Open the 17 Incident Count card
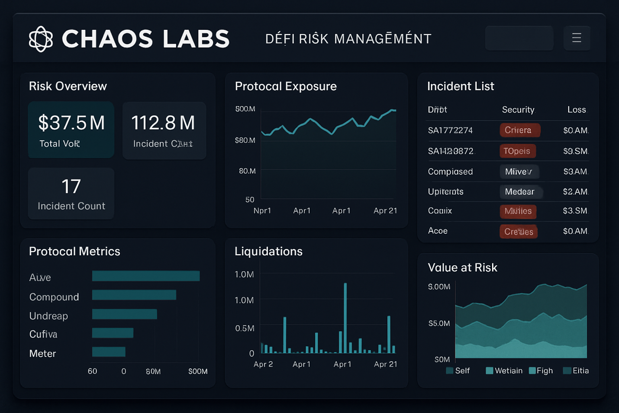Screen dimensions: 619x413 (71, 193)
